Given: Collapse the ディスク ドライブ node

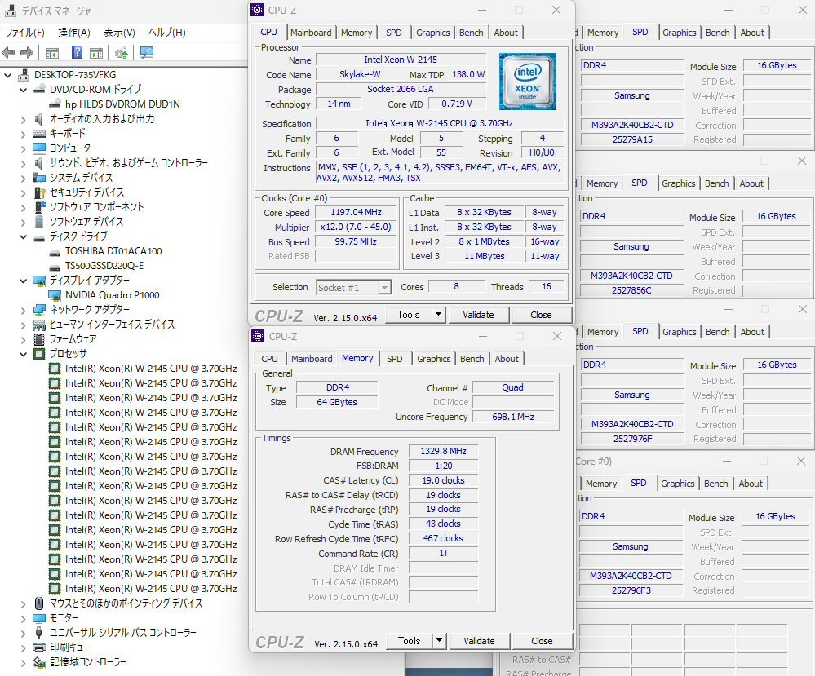Looking at the screenshot, I should pos(24,237).
